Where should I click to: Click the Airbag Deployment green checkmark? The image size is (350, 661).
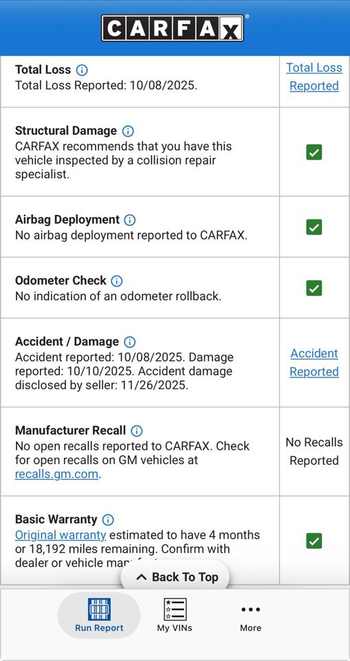pos(314,227)
